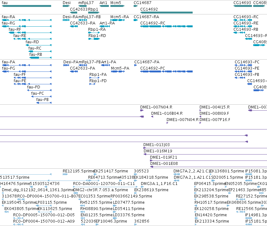Click the CG14693-PC protein label
Screen dimensions: 267x226
coord(247,62)
